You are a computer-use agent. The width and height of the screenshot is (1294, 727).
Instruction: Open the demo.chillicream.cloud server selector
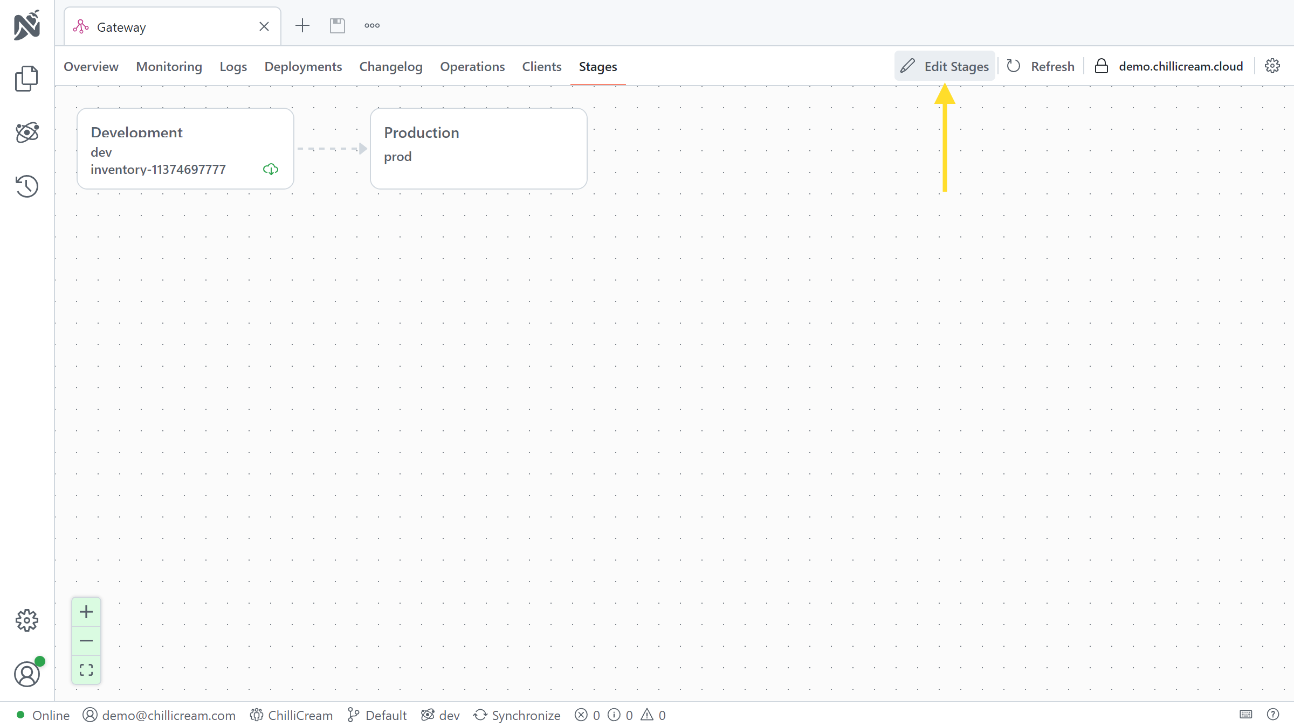click(1169, 66)
